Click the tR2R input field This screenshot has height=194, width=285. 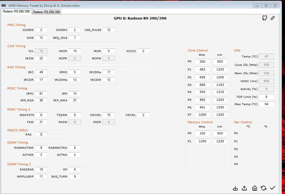[109, 51]
